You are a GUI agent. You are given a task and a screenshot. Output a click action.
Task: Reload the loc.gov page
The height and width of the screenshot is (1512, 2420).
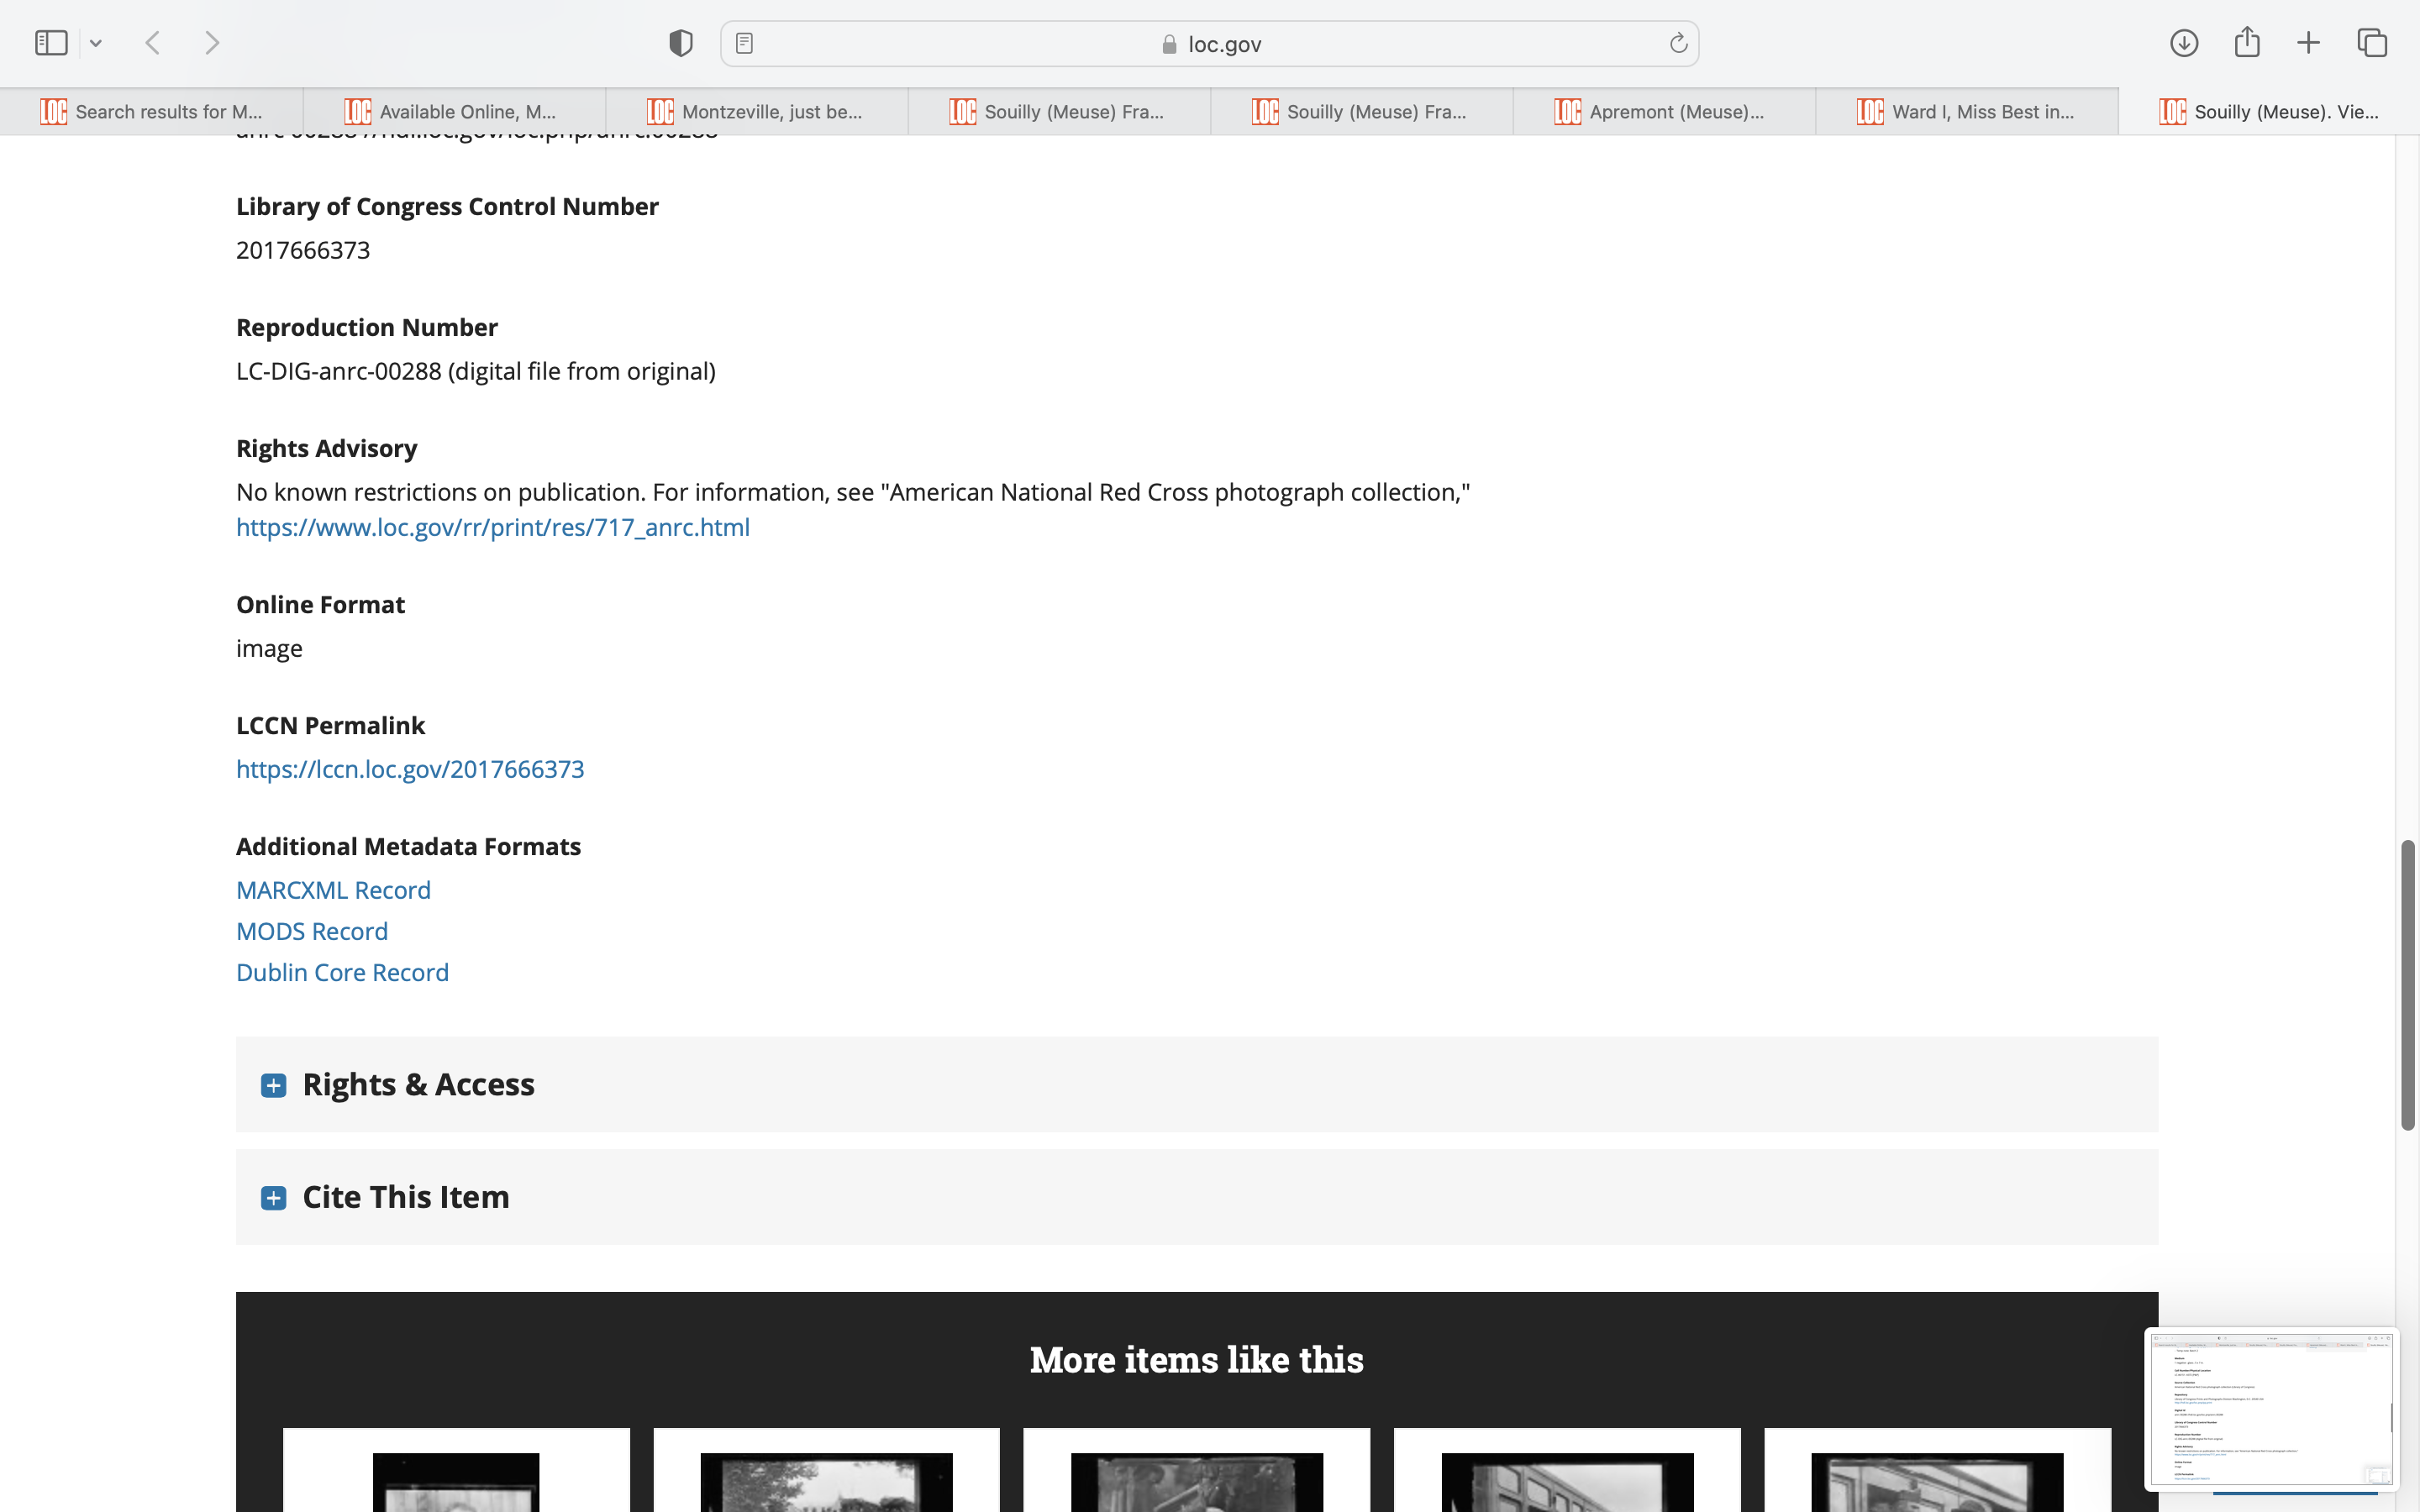[1678, 43]
